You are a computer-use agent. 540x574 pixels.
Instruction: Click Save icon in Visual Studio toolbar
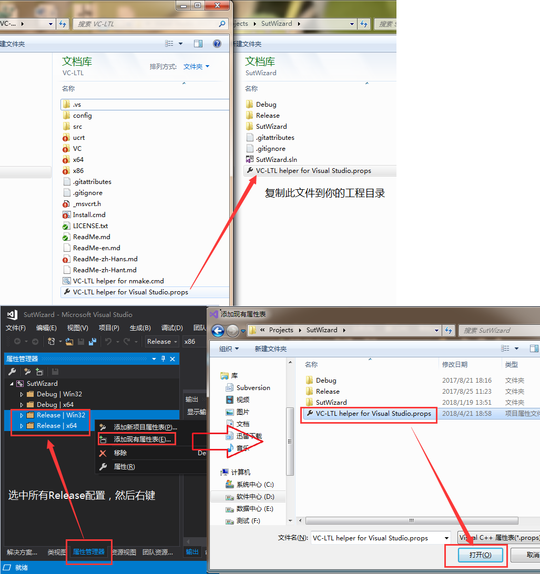click(81, 342)
